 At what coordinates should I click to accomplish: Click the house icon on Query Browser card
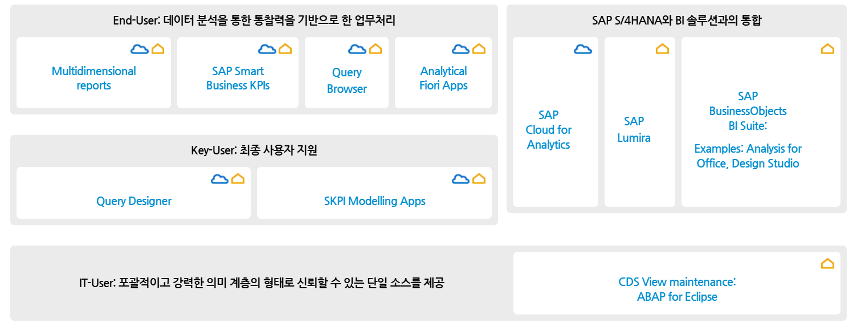376,49
